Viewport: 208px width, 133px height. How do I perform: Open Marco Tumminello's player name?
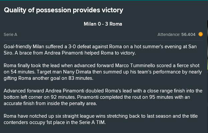coord(135,66)
